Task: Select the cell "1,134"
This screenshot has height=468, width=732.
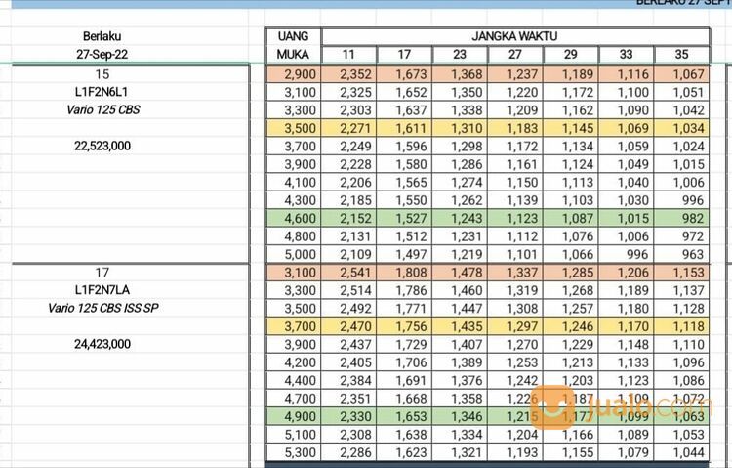Action: pyautogui.click(x=571, y=147)
